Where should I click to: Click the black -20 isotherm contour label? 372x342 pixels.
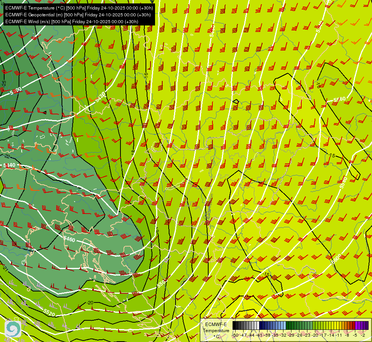90,302
